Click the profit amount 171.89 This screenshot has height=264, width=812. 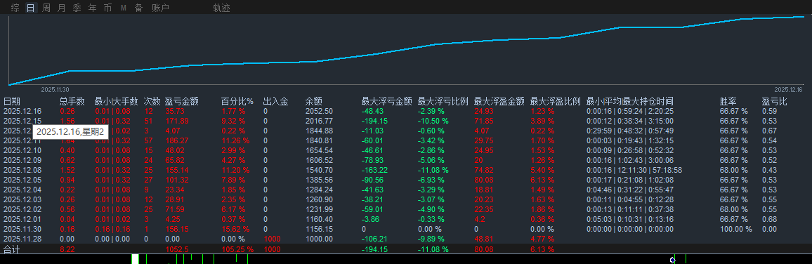click(176, 121)
